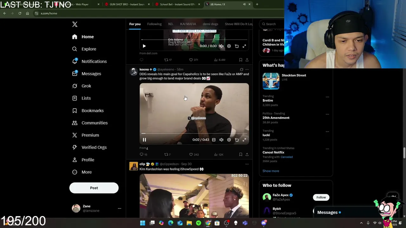The image size is (406, 228).
Task: Toggle picture-in-picture on DDG video
Action: tap(237, 140)
